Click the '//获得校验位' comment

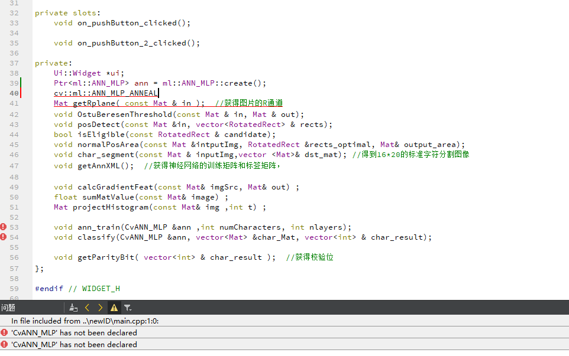[309, 257]
